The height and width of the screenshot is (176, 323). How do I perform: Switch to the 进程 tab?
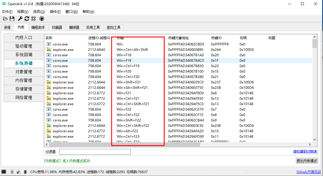[x=8, y=27]
